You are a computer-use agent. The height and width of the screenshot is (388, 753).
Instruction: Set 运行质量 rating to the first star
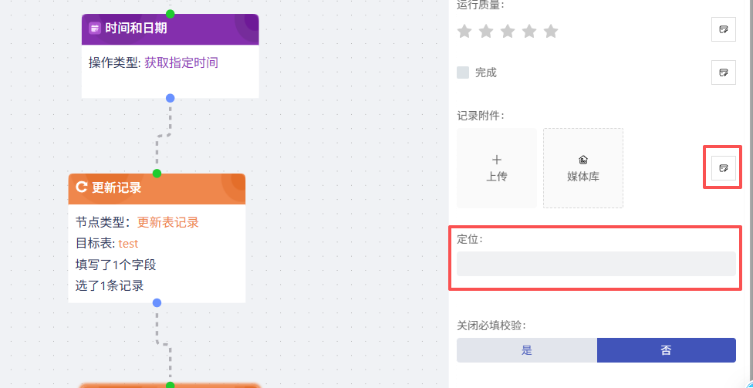tap(464, 32)
